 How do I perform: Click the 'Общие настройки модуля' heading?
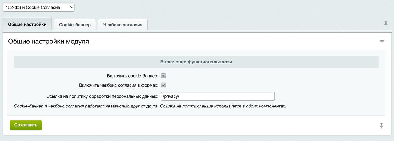pyautogui.click(x=48, y=41)
